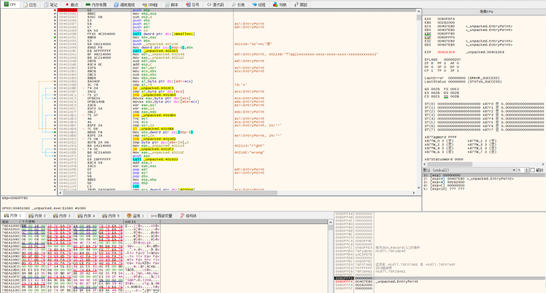Image resolution: width=546 pixels, height=293 pixels.
Task: Click the argument count field showing 5
Action: (x=521, y=170)
